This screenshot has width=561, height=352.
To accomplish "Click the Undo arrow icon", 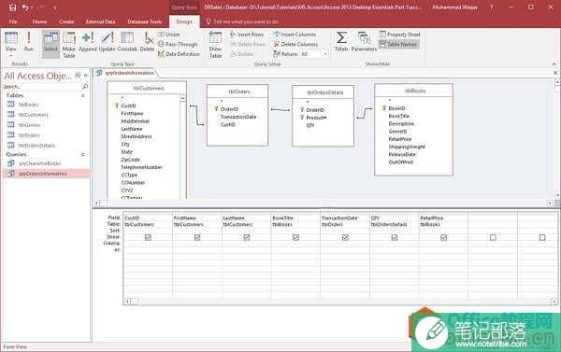I will [25, 7].
